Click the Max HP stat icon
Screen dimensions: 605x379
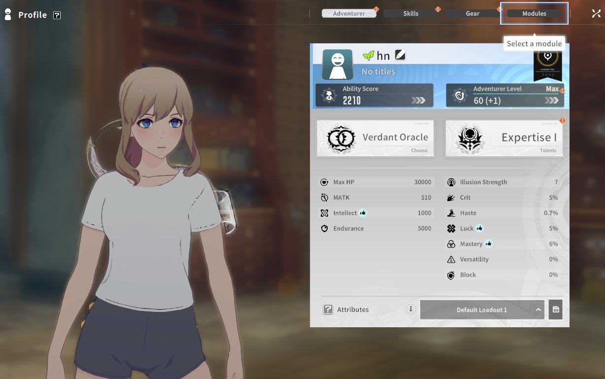coord(324,182)
